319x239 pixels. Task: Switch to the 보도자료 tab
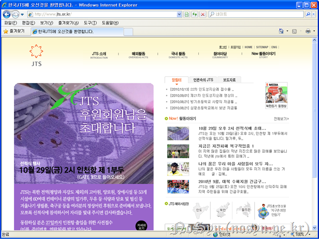coord(229,79)
